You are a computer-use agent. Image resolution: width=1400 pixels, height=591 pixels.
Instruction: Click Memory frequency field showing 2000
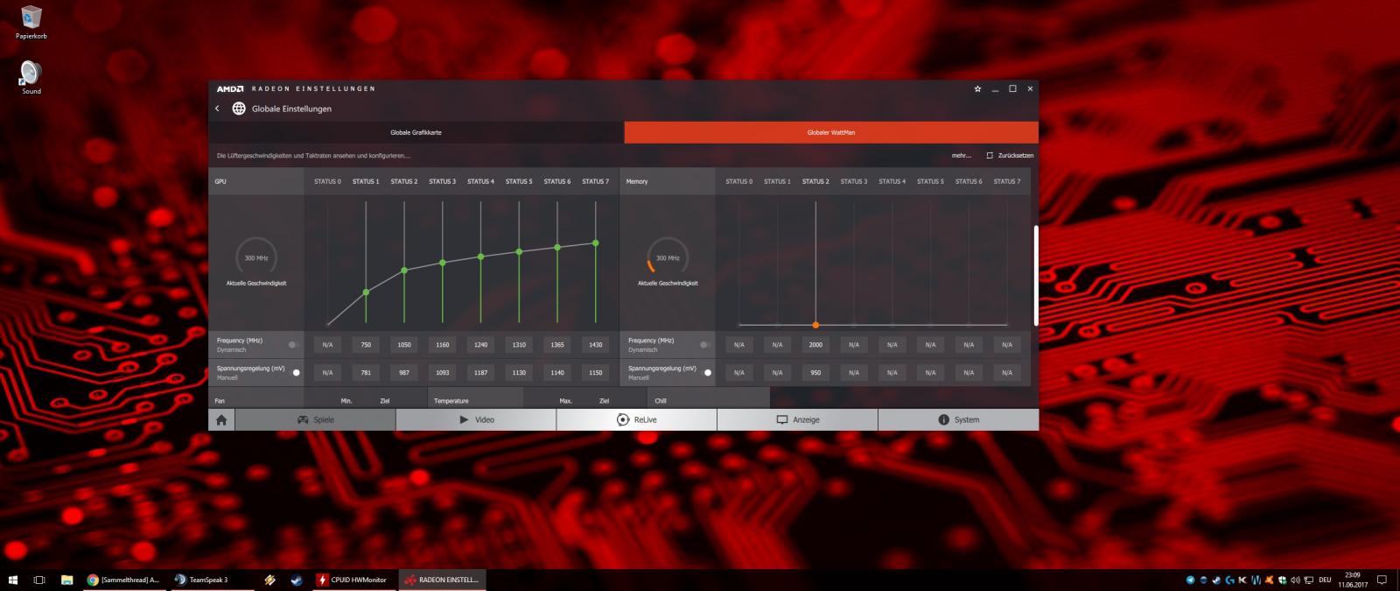(815, 344)
